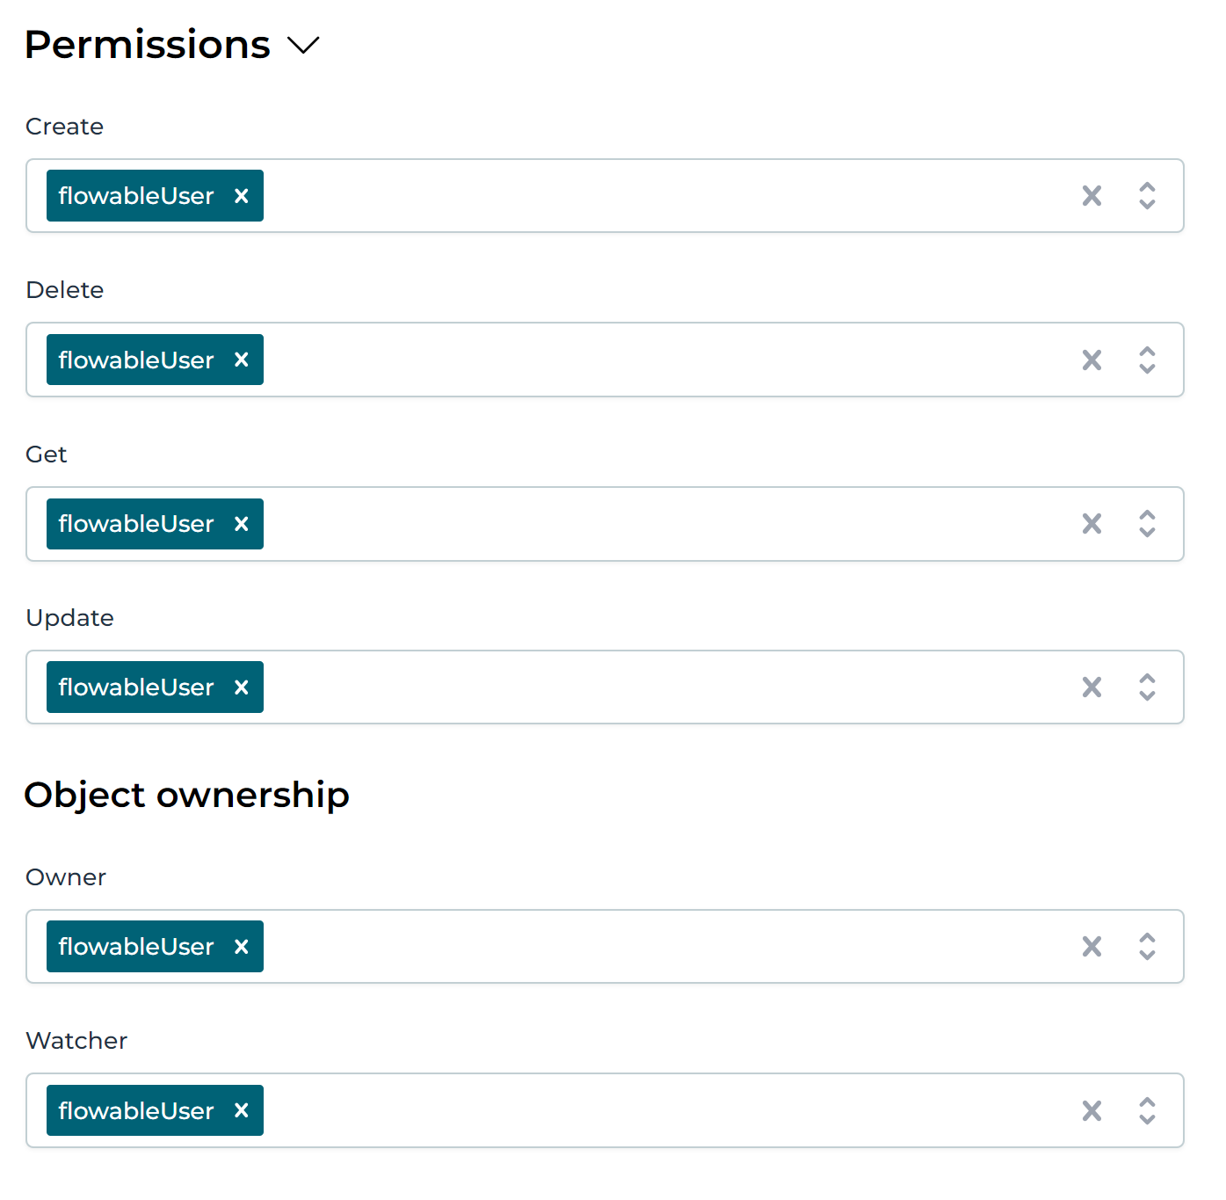This screenshot has height=1200, width=1226.
Task: Clear all values in Update field
Action: click(x=1092, y=687)
